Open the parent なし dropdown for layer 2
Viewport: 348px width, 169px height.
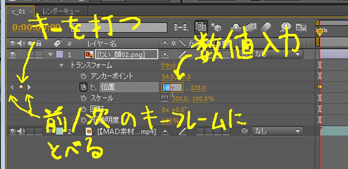click(277, 131)
